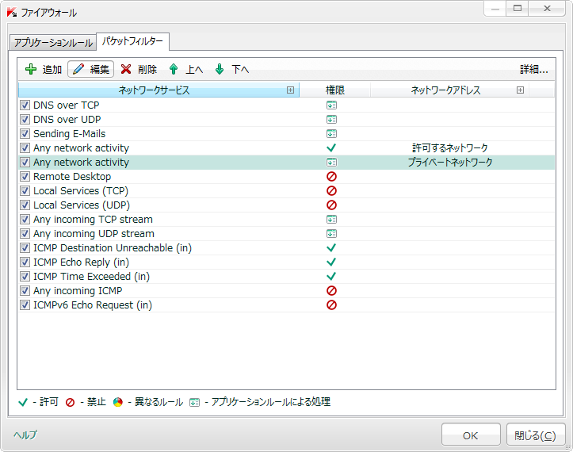Click block icon for ICMPv6 Echo Request
The image size is (573, 452).
(x=331, y=305)
